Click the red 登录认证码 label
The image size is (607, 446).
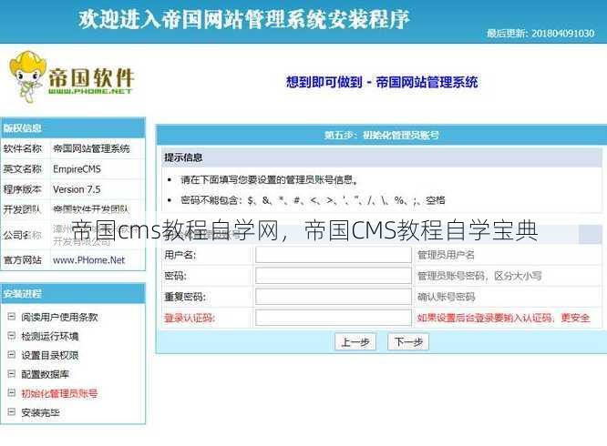(190, 318)
